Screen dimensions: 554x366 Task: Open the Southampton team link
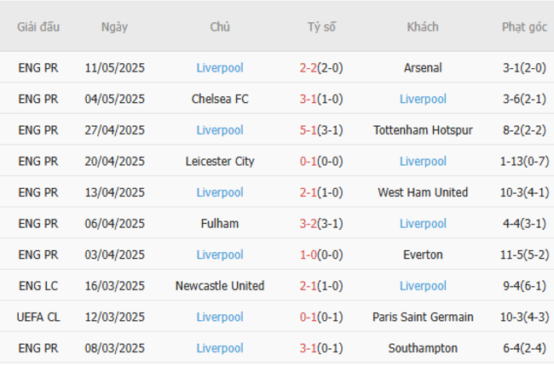click(423, 348)
